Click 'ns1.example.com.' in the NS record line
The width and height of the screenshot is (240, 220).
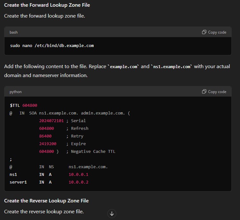coord(88,167)
